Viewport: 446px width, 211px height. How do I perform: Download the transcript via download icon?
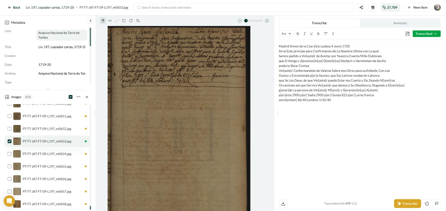click(x=283, y=203)
